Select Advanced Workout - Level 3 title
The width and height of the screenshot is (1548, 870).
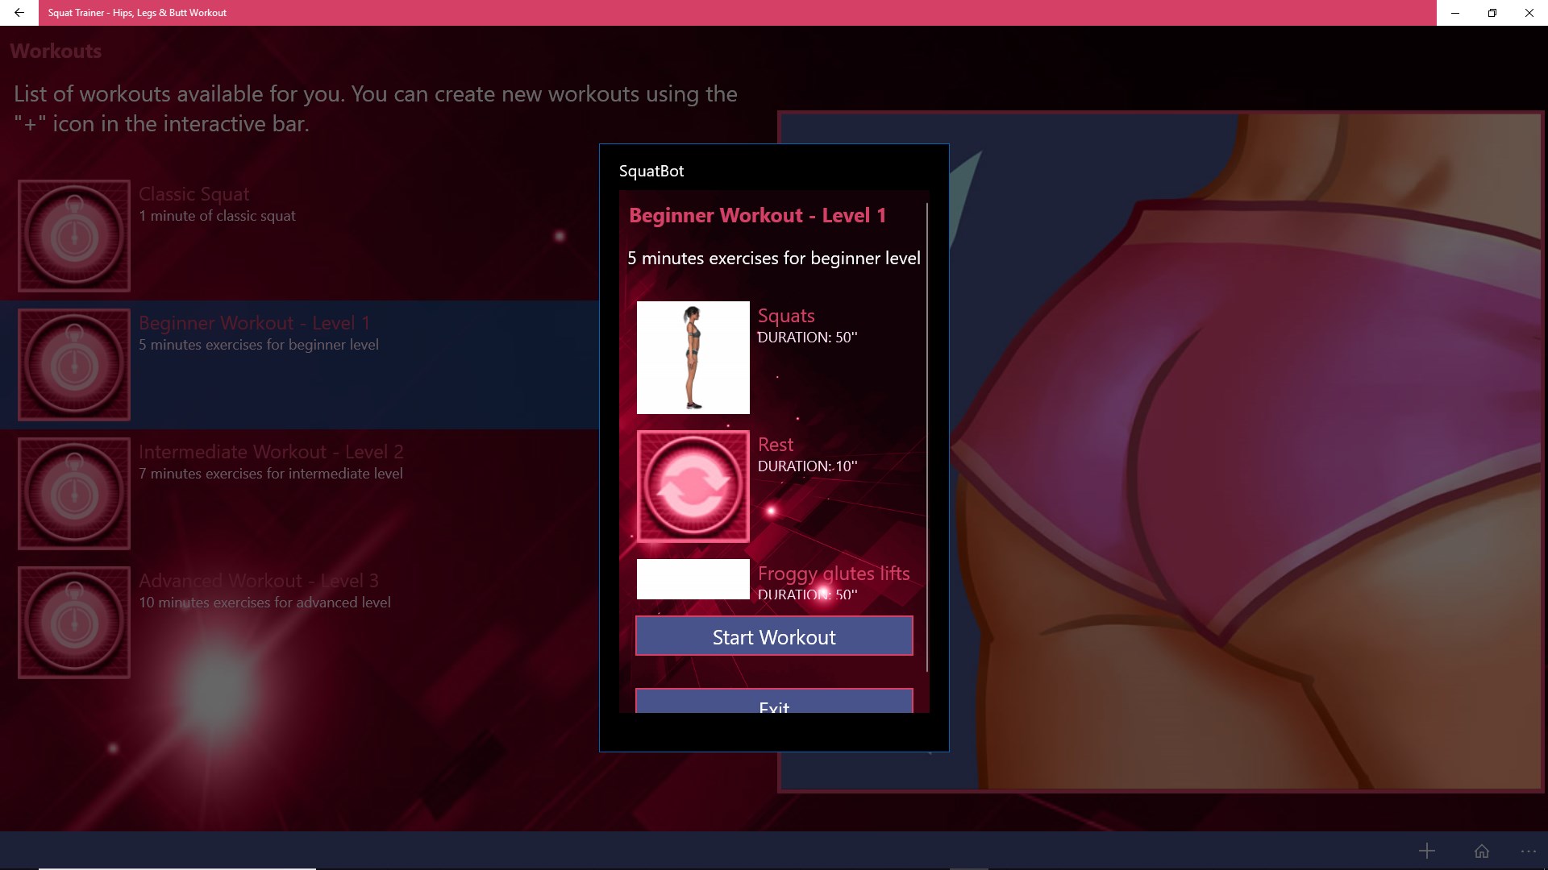pos(258,581)
